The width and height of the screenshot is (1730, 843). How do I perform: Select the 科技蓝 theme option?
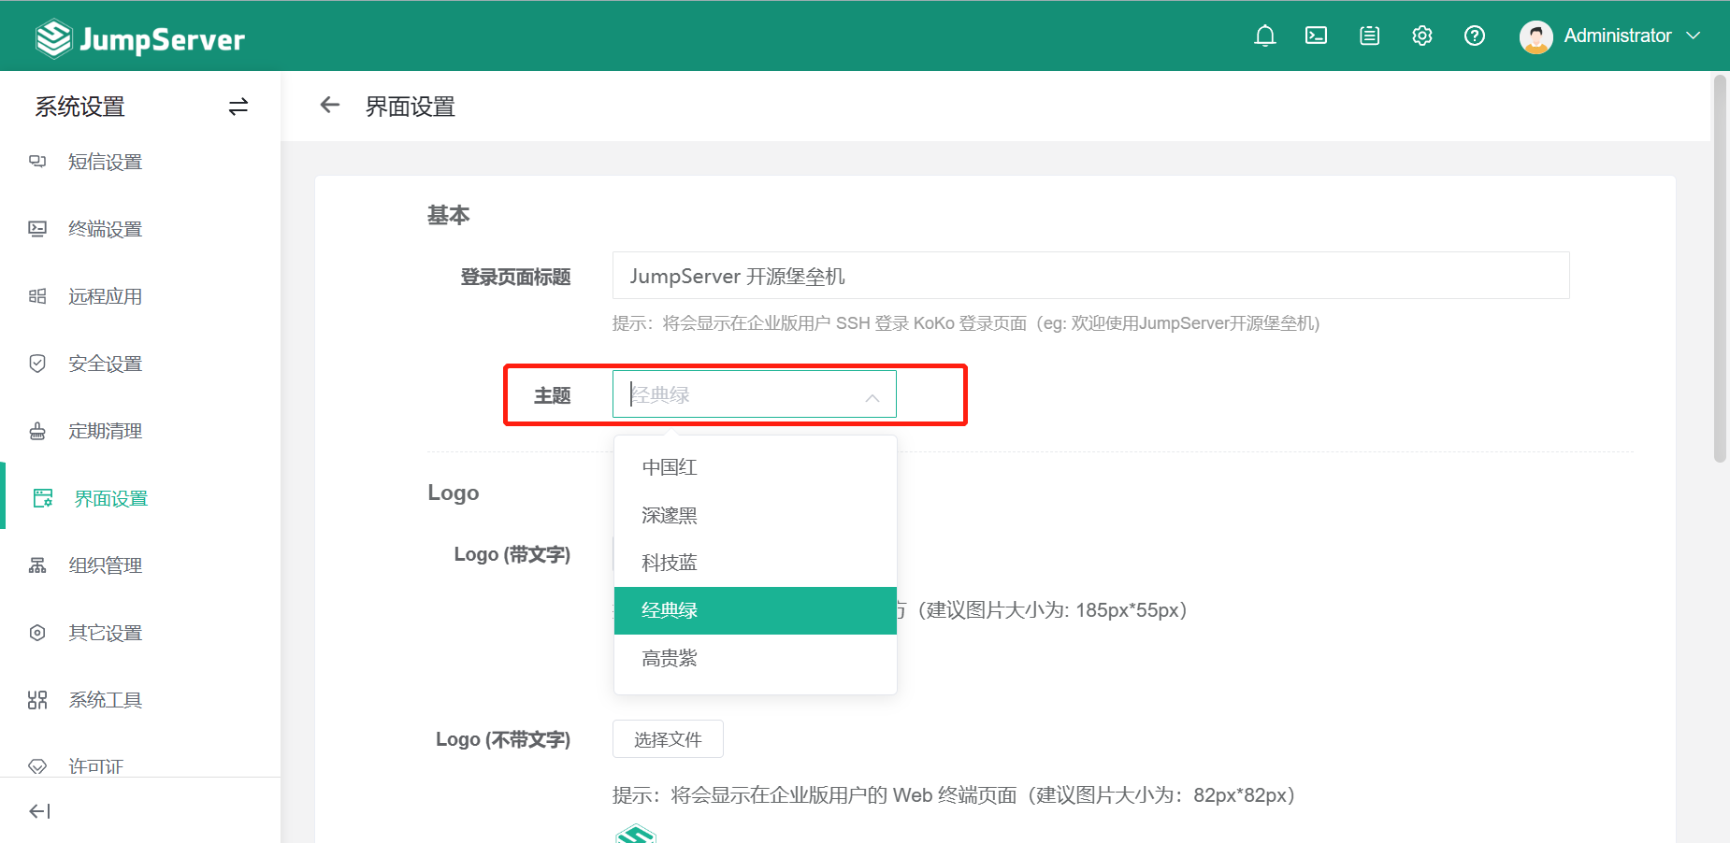[668, 562]
